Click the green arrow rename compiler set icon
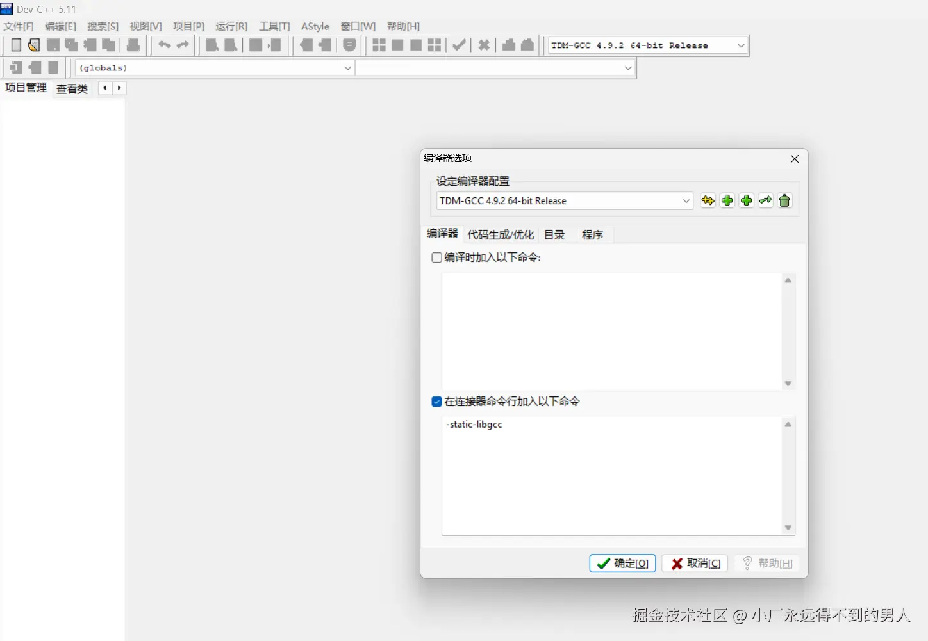 coord(766,200)
